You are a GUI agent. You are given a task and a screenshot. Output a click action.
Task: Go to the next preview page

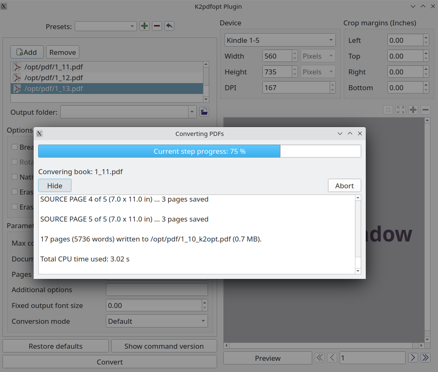pyautogui.click(x=413, y=357)
